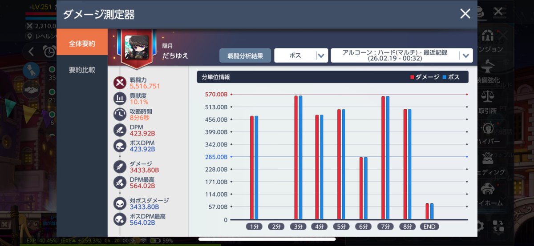
Task: Click the red ダメージ legend swatch
Action: (x=412, y=77)
